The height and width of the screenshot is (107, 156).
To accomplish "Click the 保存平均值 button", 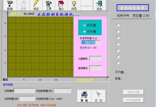I will [x=133, y=92].
